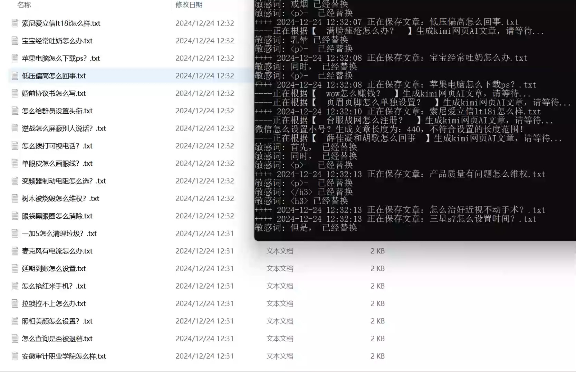Image resolution: width=576 pixels, height=372 pixels.
Task: Select the file name 怎么拨打可视电话？.txt
Action: click(57, 146)
